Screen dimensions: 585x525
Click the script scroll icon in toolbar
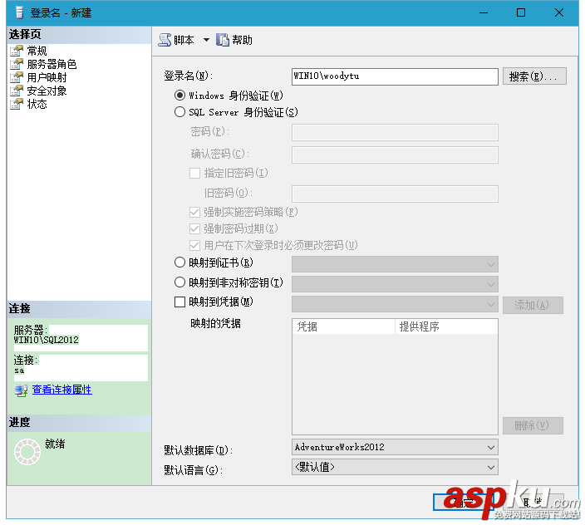coord(165,40)
